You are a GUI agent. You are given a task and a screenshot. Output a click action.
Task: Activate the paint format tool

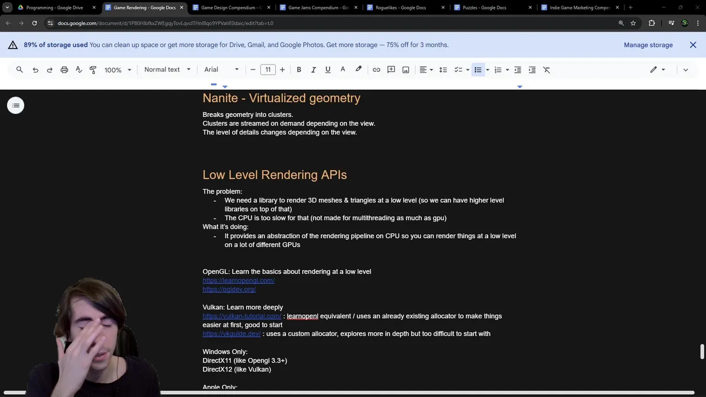pos(93,69)
